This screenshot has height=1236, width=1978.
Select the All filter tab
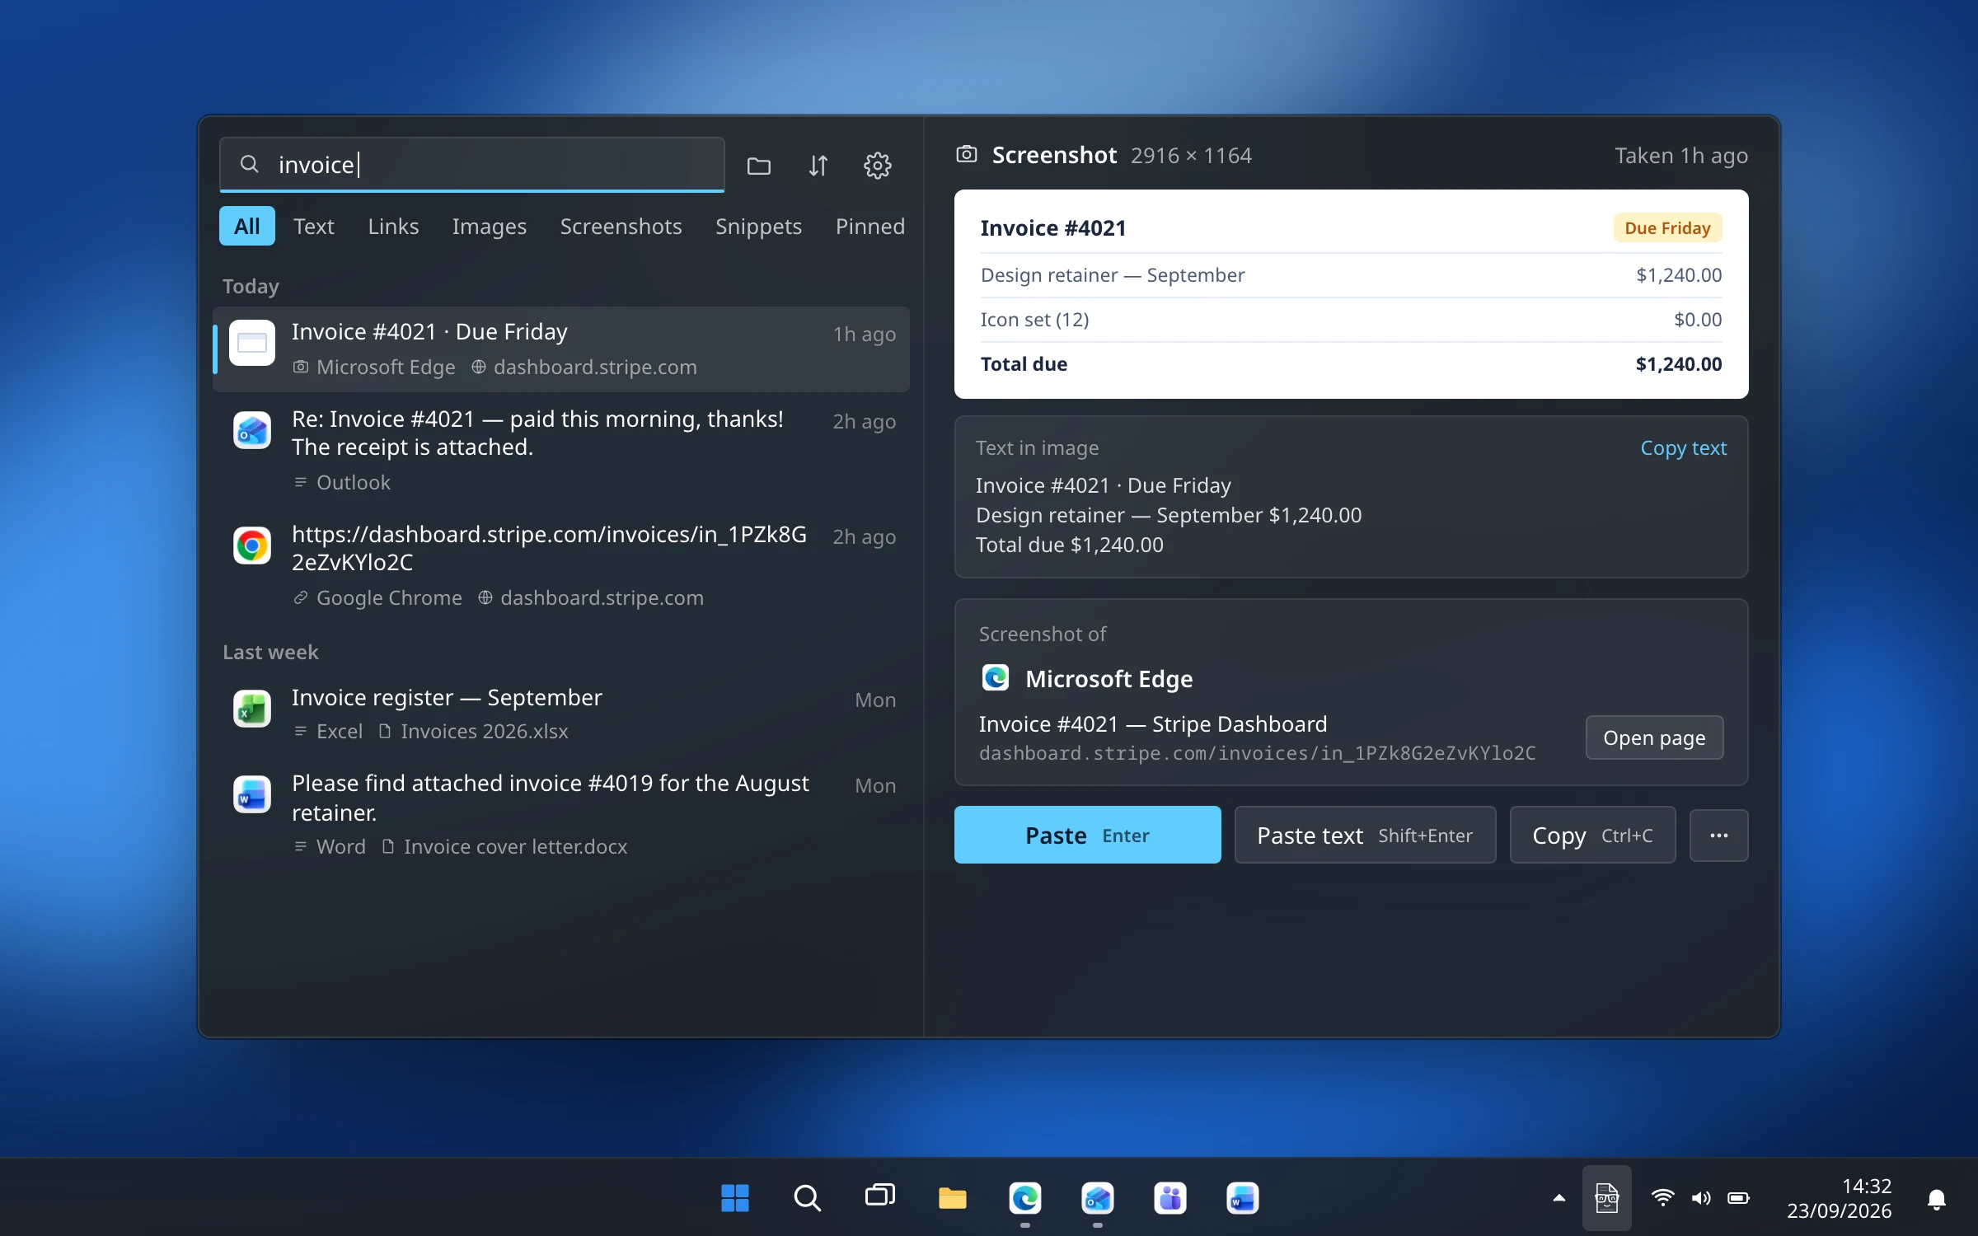pyautogui.click(x=246, y=226)
